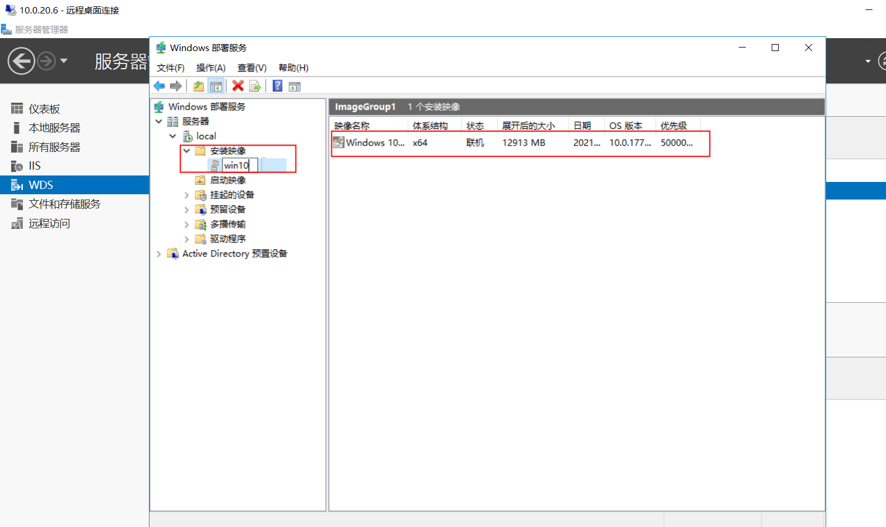Click the 联机 status cell
This screenshot has height=527, width=886.
coord(475,143)
